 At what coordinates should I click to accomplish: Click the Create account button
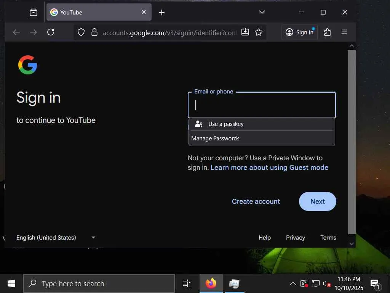coord(256,201)
